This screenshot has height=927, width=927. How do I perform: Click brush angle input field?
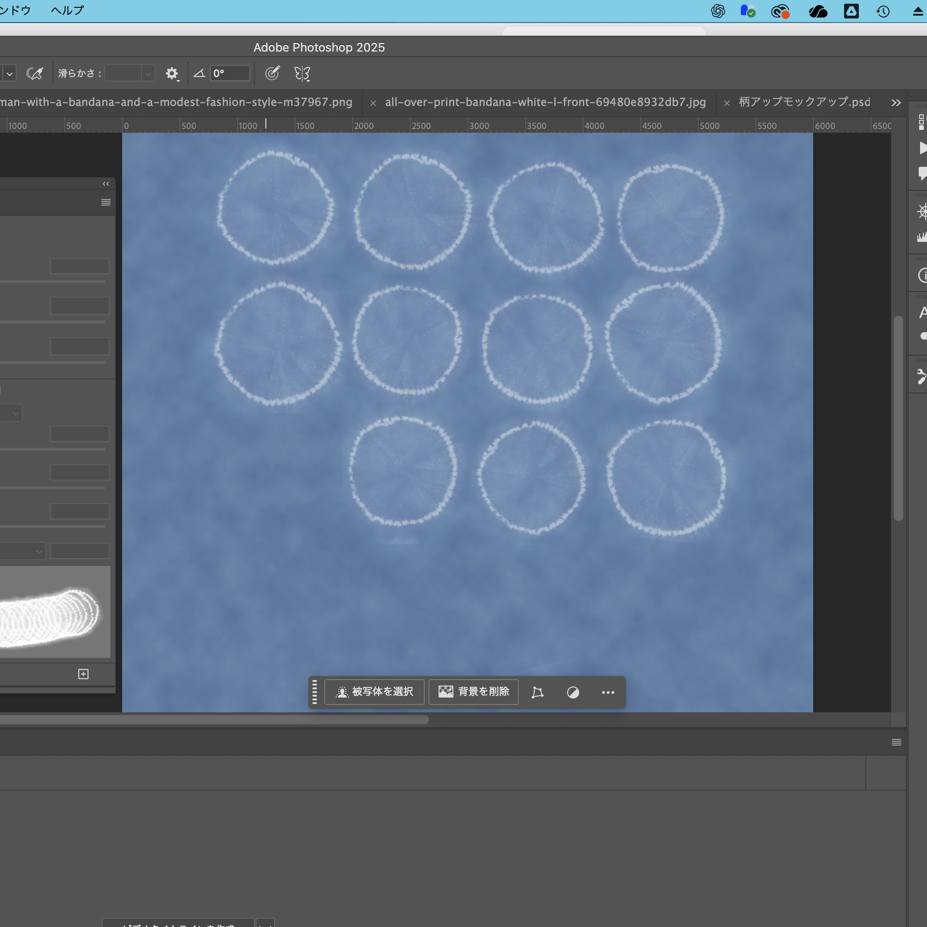click(230, 73)
